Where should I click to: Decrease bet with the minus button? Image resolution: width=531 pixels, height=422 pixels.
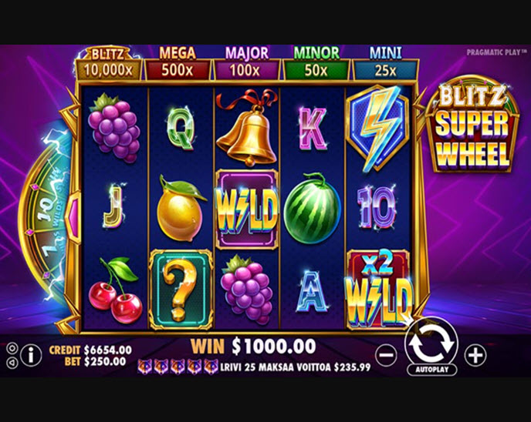[387, 355]
